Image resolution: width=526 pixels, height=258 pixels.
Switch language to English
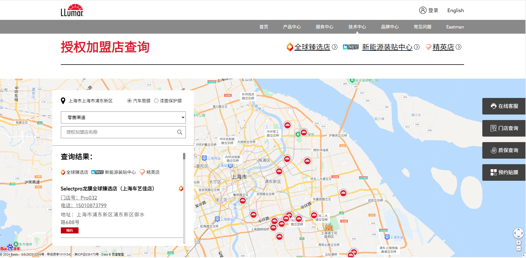(x=455, y=10)
